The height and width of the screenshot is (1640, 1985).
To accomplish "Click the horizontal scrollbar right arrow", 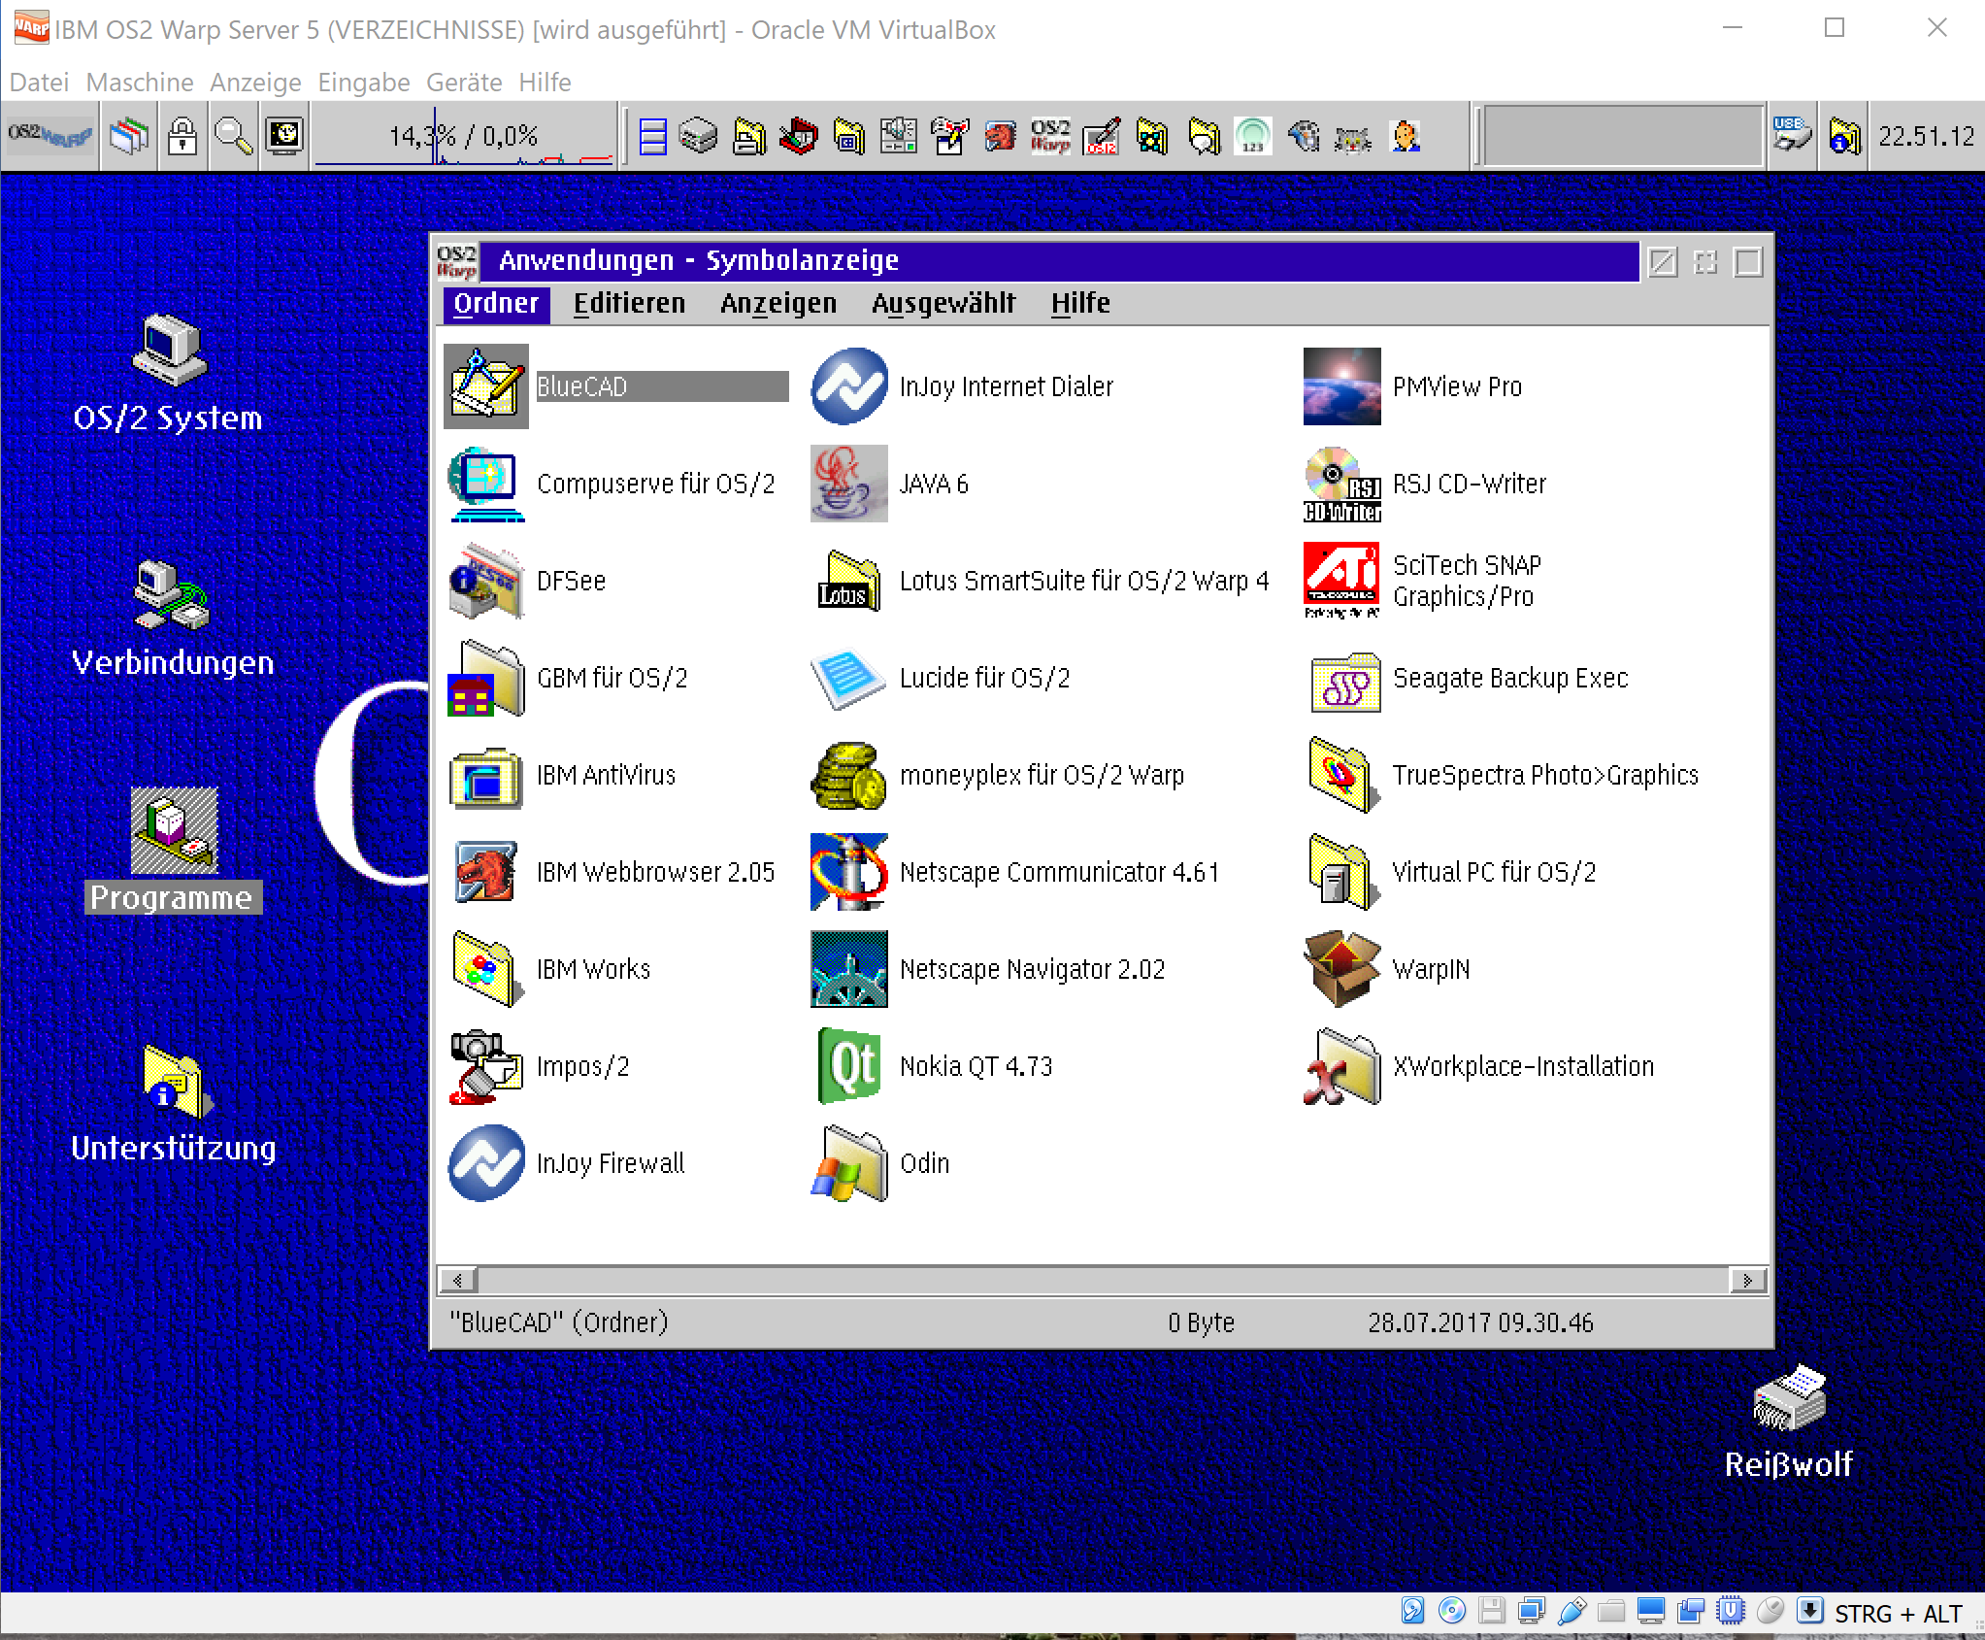I will tap(1747, 1281).
